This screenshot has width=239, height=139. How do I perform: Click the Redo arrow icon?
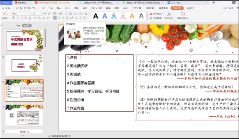[x=39, y=8]
